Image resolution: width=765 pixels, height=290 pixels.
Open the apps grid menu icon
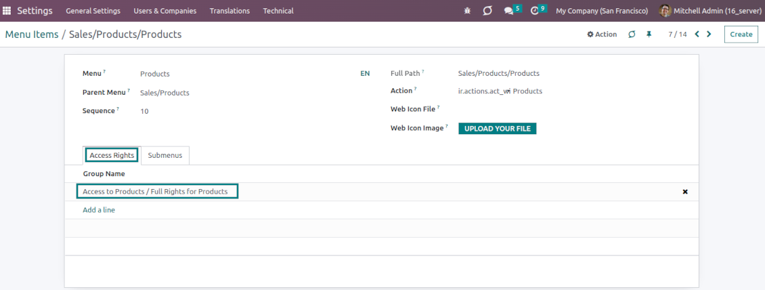[7, 11]
